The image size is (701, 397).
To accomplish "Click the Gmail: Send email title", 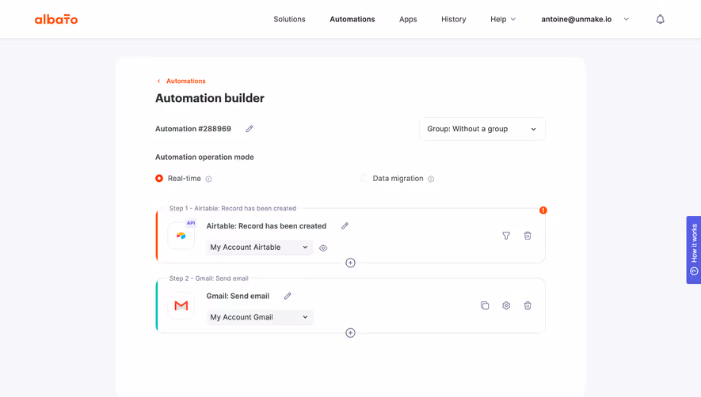I will pos(238,296).
